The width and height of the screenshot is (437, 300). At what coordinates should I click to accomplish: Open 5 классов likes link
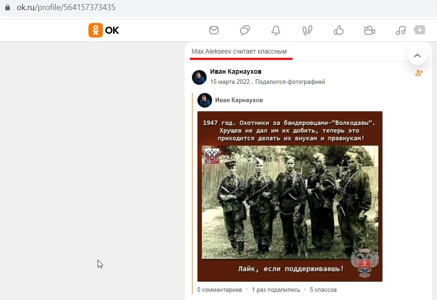click(x=323, y=289)
